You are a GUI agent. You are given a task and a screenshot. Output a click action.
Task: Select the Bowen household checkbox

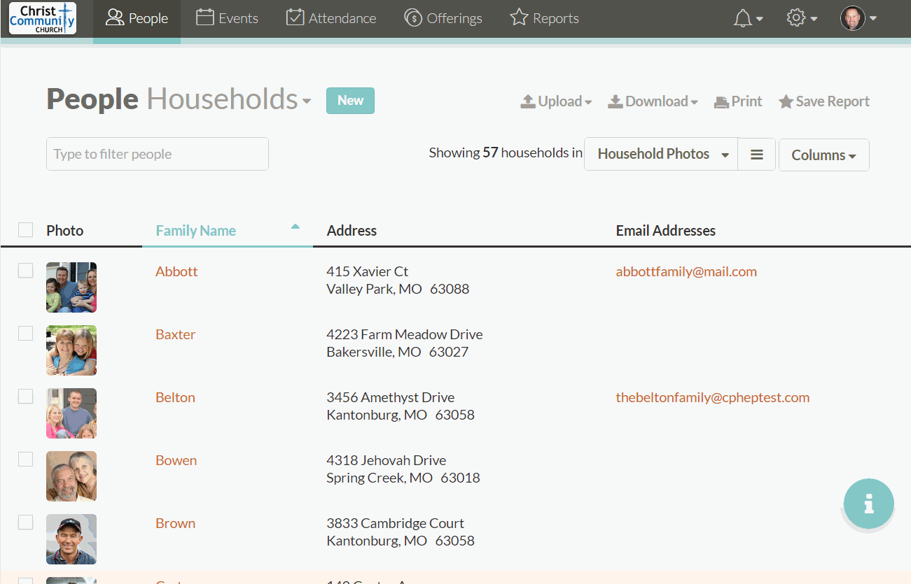point(26,460)
